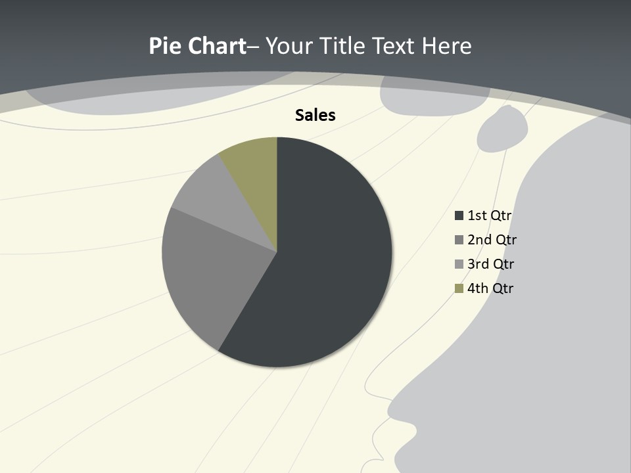Select the 1st Qtr legend color swatch
Screen dimensions: 631x473
[459, 215]
